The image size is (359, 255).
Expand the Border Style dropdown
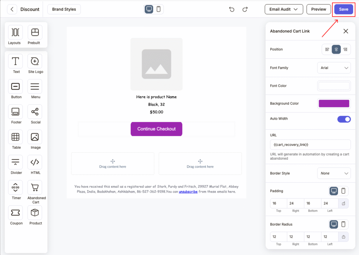pos(334,173)
